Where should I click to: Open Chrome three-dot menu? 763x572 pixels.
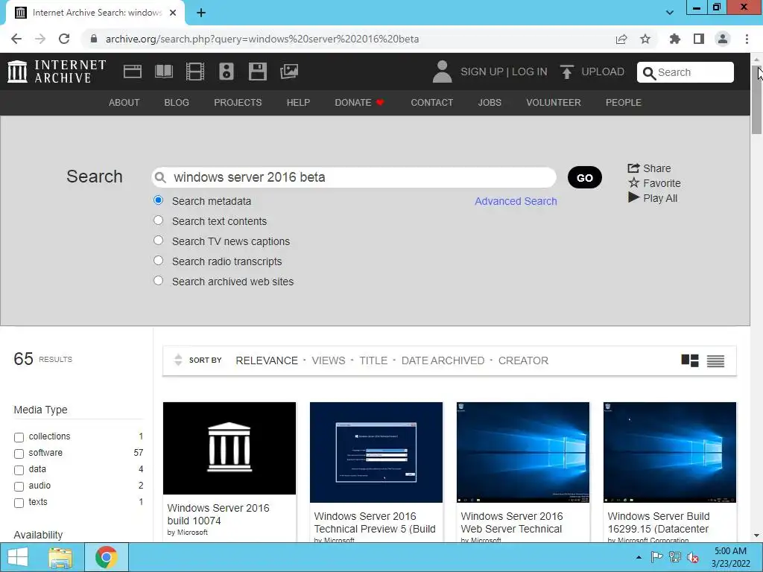747,39
